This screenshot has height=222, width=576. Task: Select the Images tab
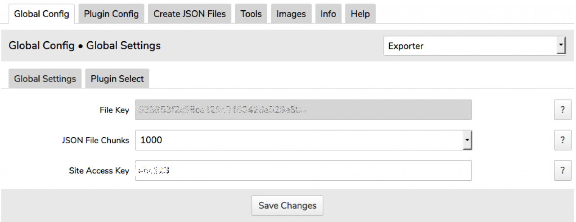coord(291,14)
